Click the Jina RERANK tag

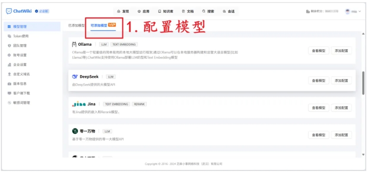click(139, 104)
